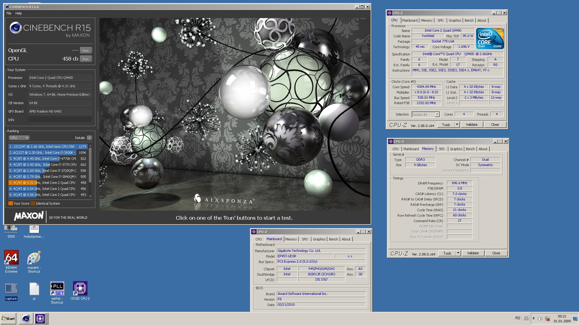Screen dimensions: 579x325
Task: Show hidden tray icons arrow
Action: [533, 318]
